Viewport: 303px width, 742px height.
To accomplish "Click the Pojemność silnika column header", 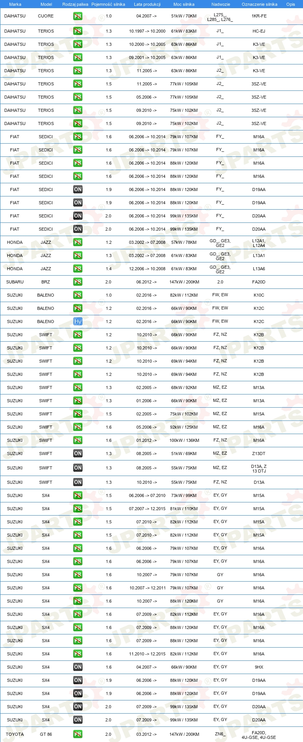I will click(108, 4).
